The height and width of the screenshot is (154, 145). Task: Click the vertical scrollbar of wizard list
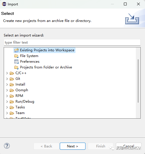[x=138, y=81]
